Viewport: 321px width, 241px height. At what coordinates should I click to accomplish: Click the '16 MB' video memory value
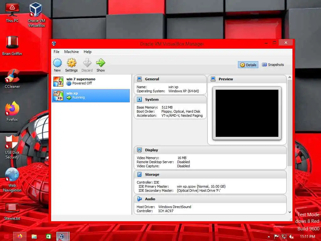click(x=182, y=158)
